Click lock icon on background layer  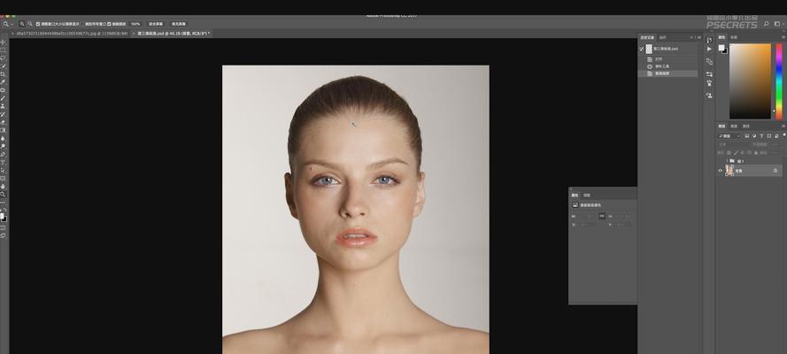click(x=775, y=171)
